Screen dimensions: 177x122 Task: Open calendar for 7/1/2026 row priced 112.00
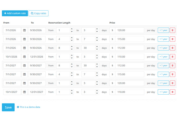(25, 48)
